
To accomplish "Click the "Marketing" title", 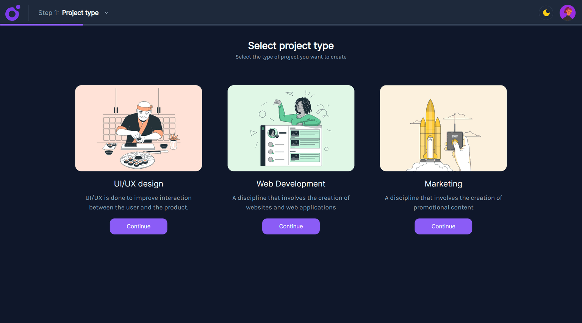I will (x=443, y=184).
